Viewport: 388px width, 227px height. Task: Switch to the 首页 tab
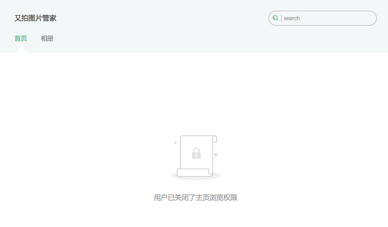[21, 38]
